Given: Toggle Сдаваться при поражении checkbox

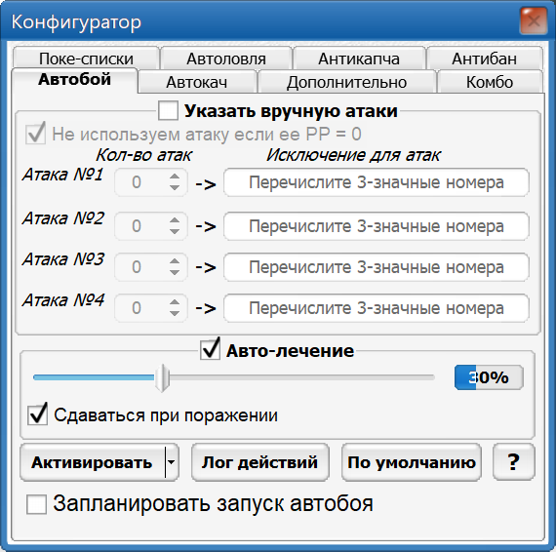Looking at the screenshot, I should (37, 414).
